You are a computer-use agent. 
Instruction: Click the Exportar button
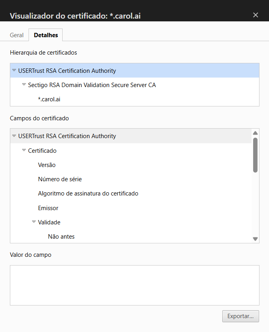(x=241, y=316)
